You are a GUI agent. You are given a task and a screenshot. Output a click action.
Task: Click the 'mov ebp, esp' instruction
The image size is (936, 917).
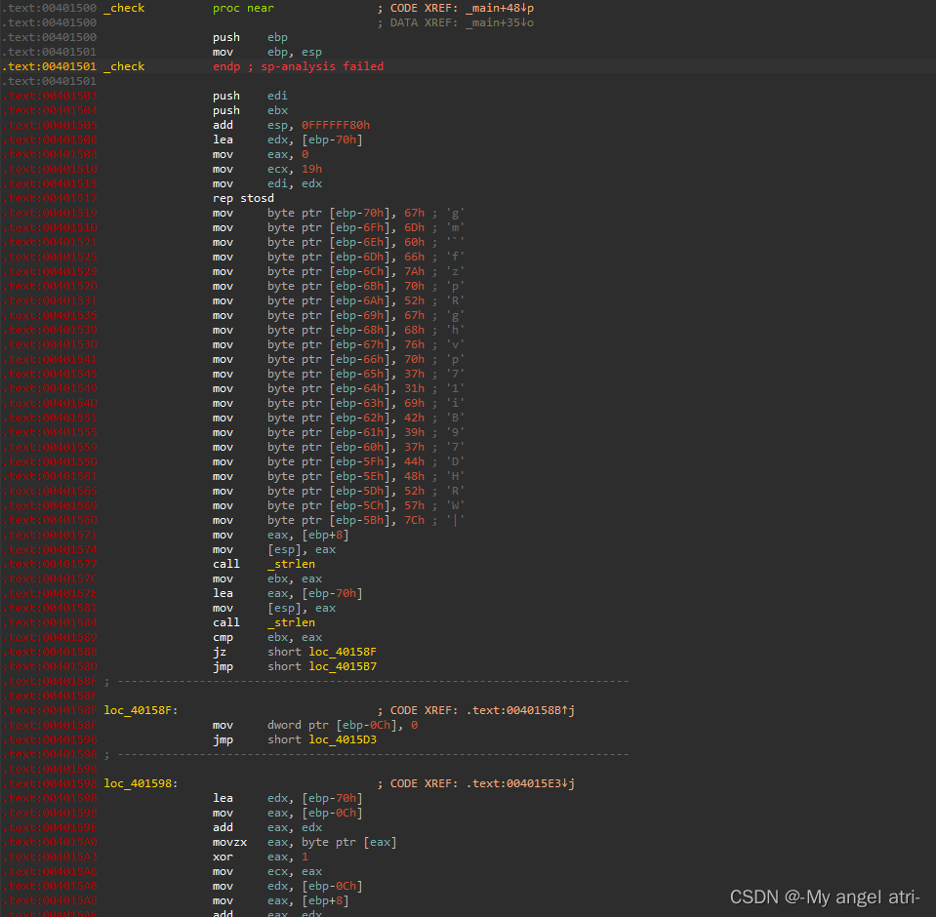[x=267, y=52]
